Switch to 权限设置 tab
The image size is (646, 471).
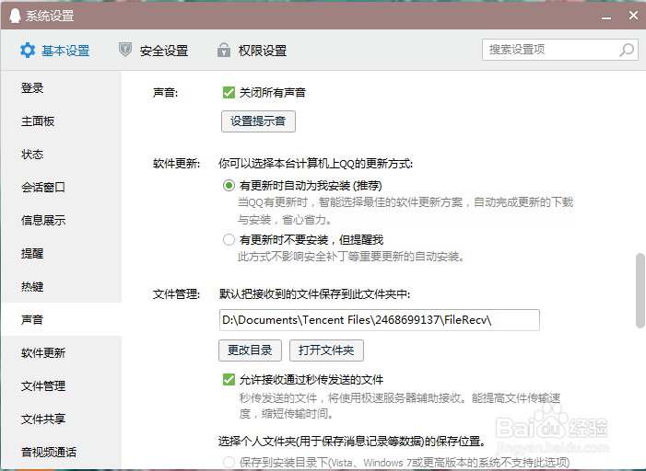click(x=252, y=51)
